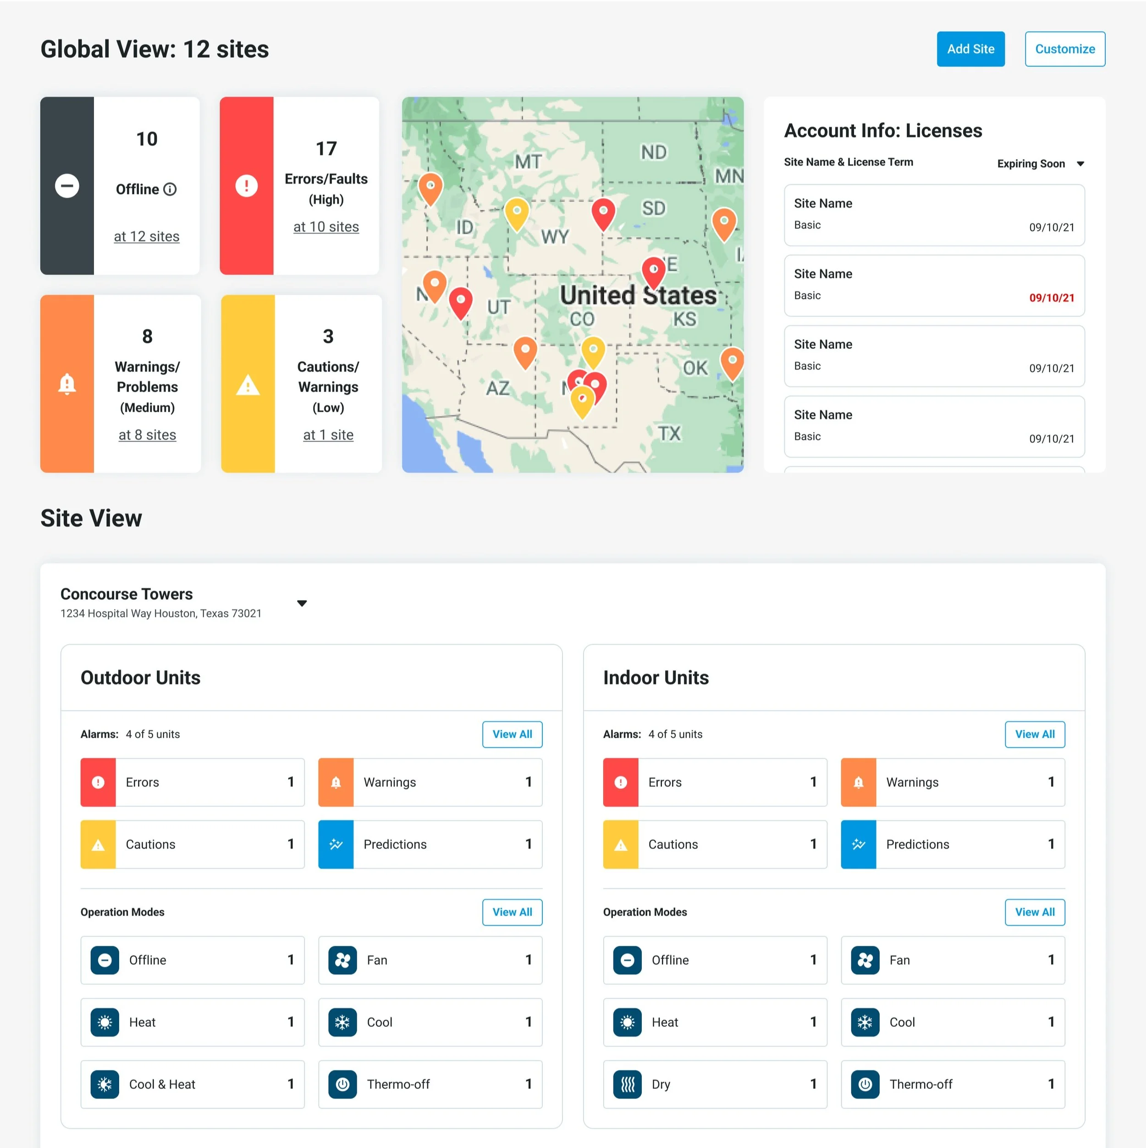Click View All for Outdoor Units alarms
This screenshot has width=1146, height=1148.
click(512, 734)
